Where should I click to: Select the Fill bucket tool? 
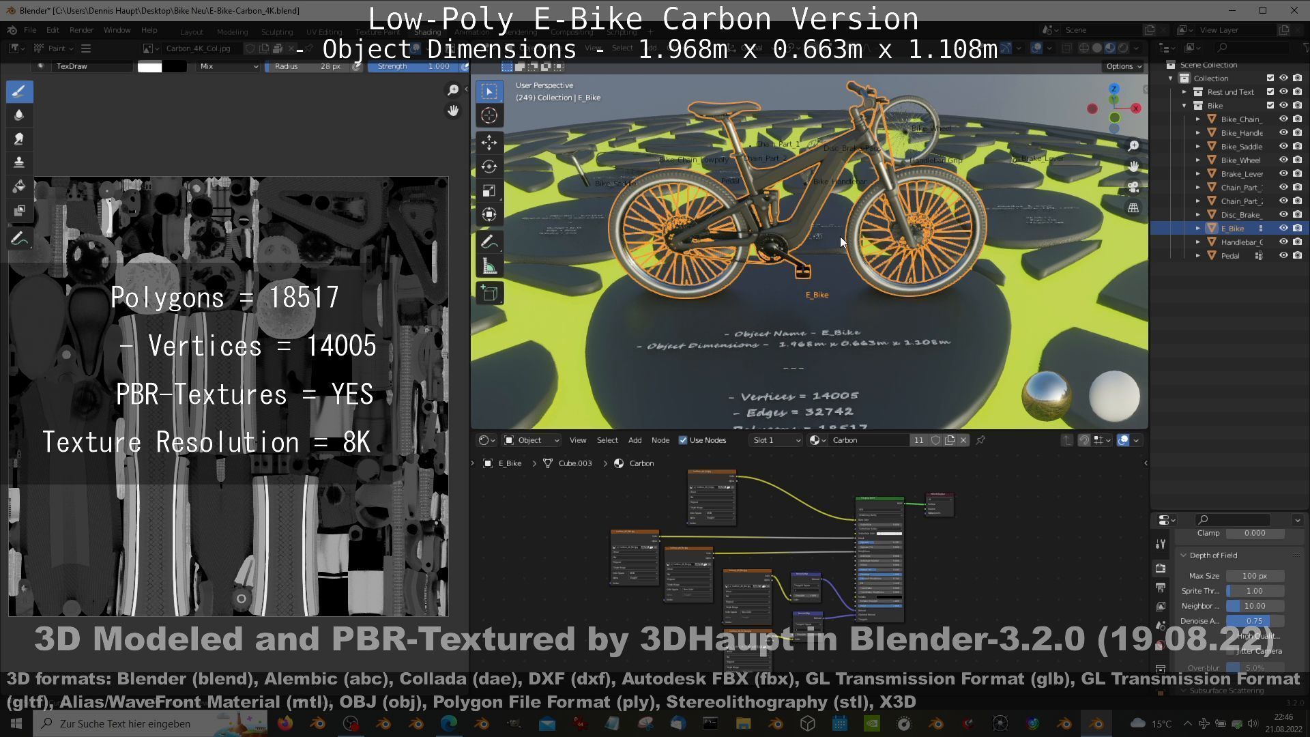click(x=19, y=186)
